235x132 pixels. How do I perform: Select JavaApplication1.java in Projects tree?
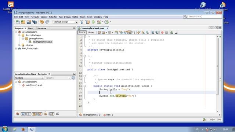tap(43, 42)
